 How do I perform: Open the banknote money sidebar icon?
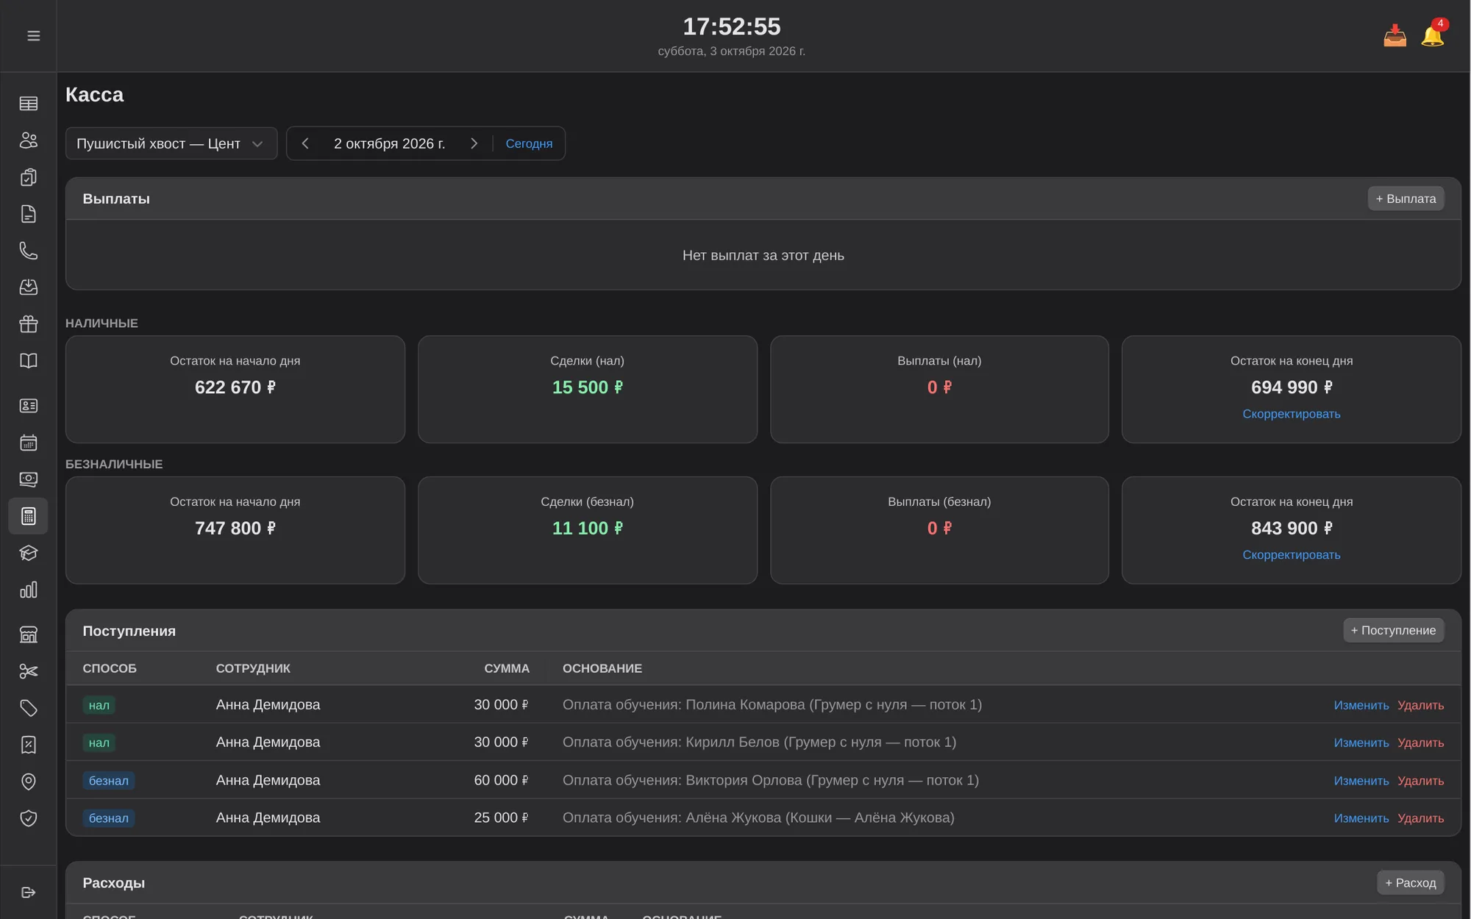click(29, 479)
